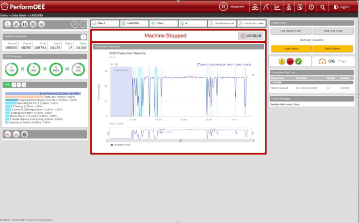359x223 pixels.
Task: Click the QA round icon
Action: pyautogui.click(x=16, y=134)
